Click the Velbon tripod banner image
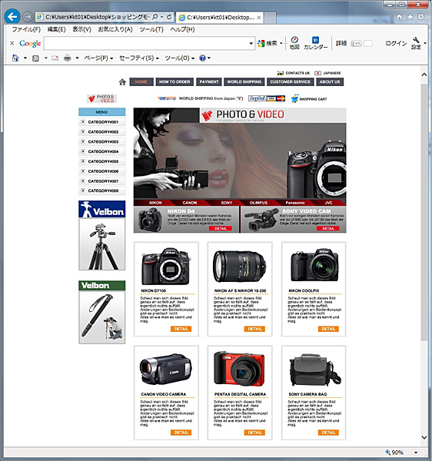The image size is (432, 461). tap(101, 235)
